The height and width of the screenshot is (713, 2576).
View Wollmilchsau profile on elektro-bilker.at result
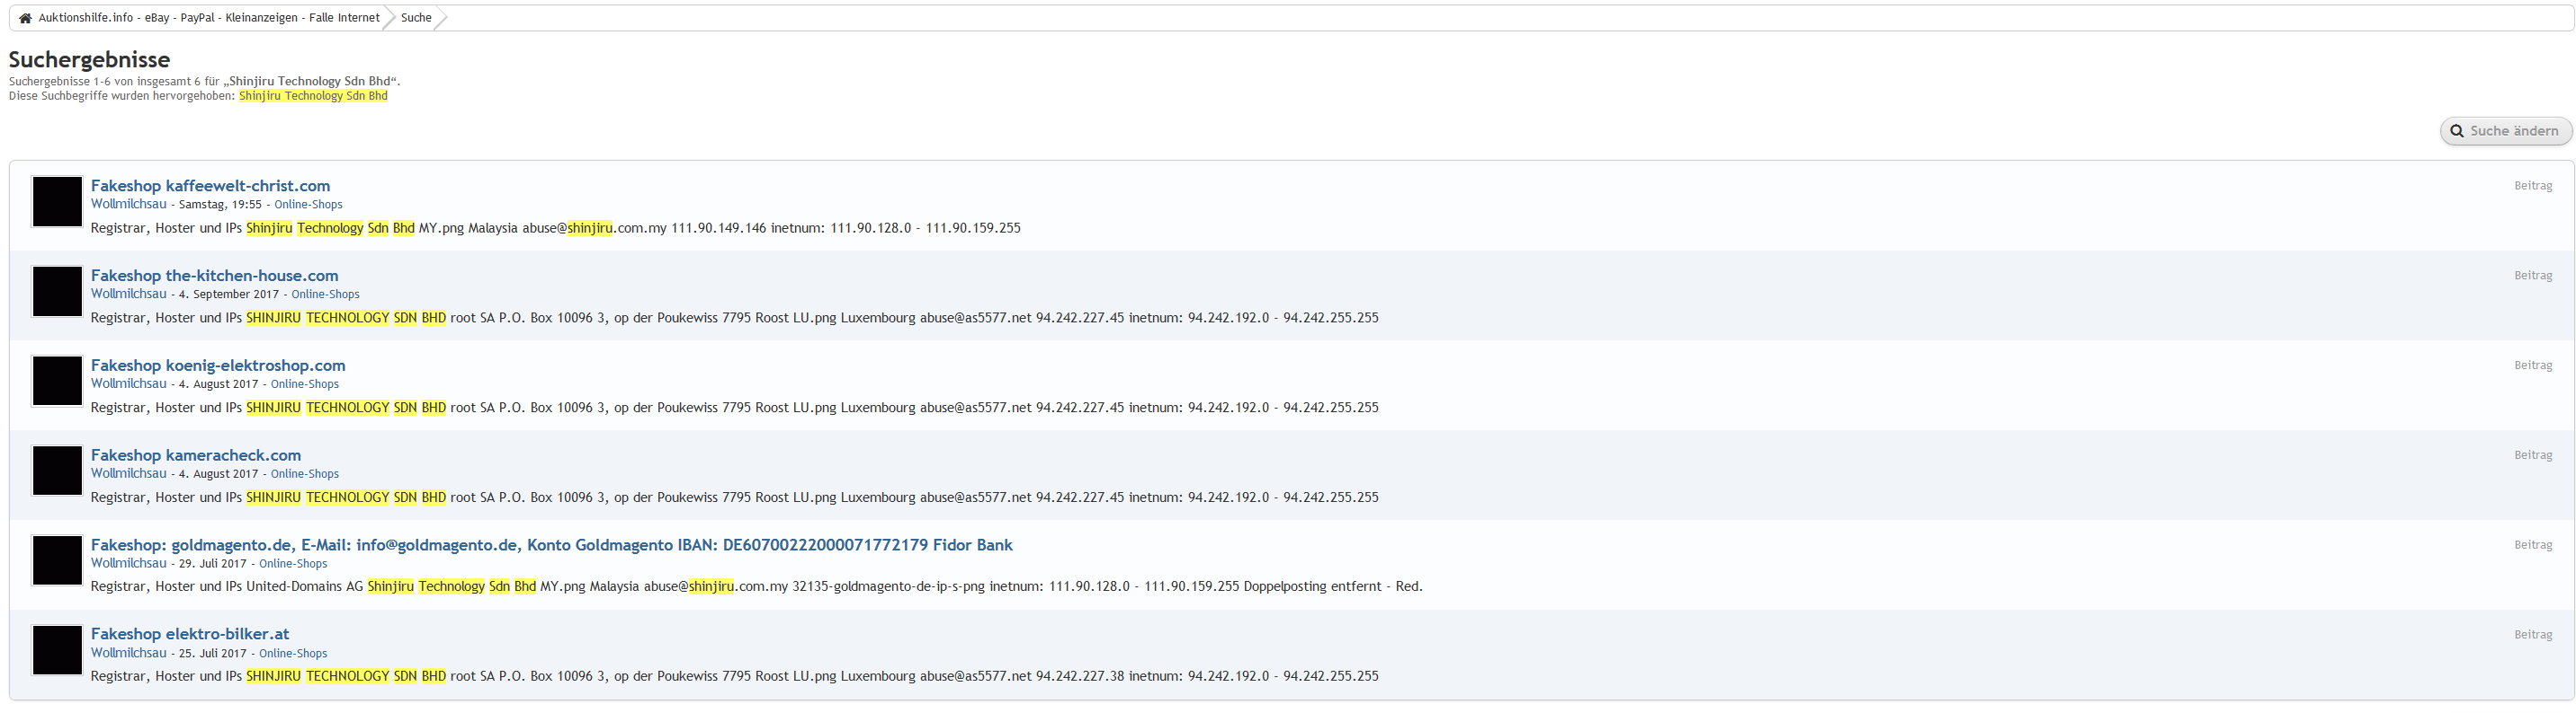[x=128, y=653]
